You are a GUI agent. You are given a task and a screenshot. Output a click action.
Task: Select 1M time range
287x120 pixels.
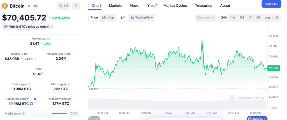(242, 18)
